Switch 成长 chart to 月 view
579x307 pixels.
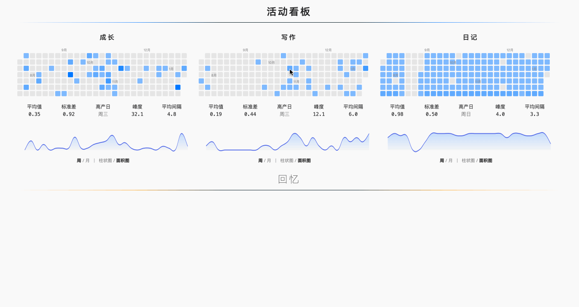tap(88, 161)
